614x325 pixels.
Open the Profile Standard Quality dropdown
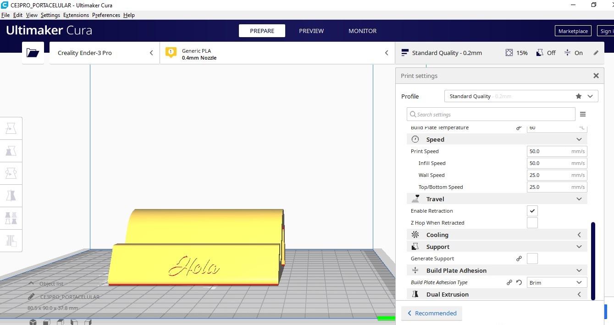coord(521,96)
